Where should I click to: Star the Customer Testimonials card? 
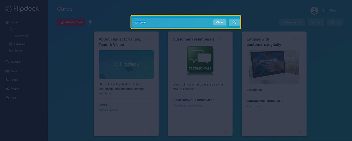pyautogui.click(x=220, y=39)
